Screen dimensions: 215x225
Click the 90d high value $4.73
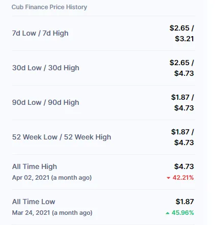click(x=184, y=108)
